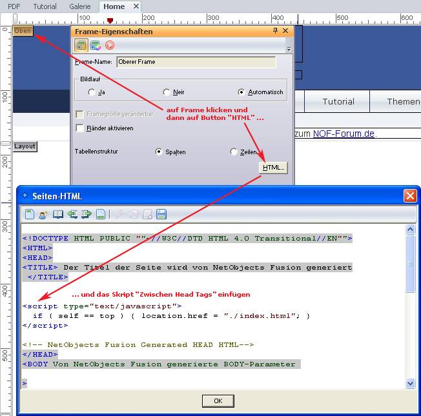
Task: Select the 'Zeilen' Tabellenstruktur option
Action: pos(234,152)
